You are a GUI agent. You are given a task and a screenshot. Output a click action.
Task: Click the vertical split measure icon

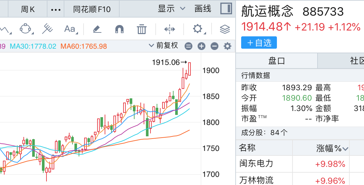click(170, 29)
